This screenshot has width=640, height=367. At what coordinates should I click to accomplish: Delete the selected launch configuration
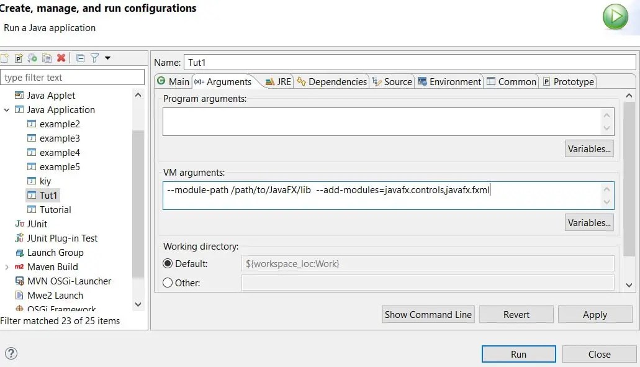click(x=60, y=57)
